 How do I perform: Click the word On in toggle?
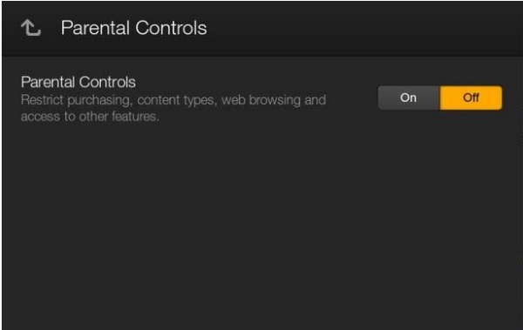click(x=408, y=98)
